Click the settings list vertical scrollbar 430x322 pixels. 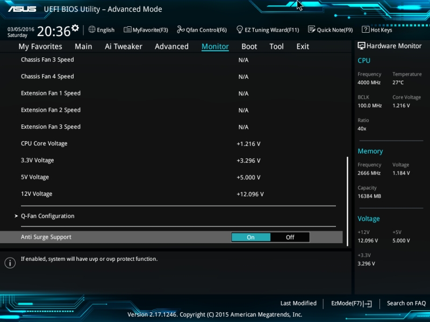pos(347,201)
